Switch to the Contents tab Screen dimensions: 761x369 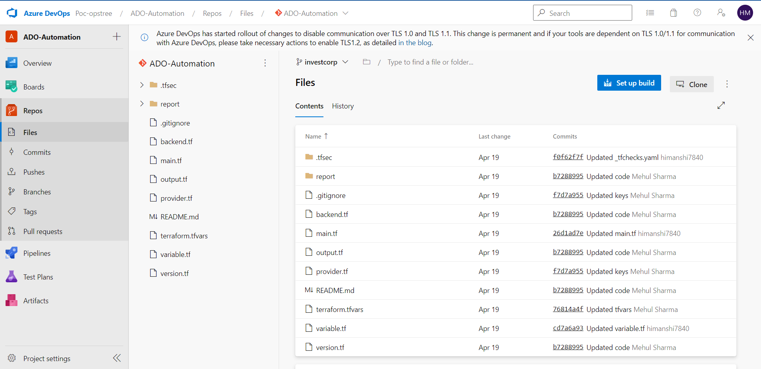click(x=309, y=106)
